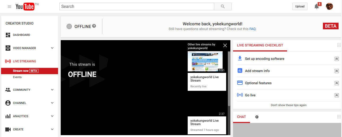This screenshot has width=342, height=137.
Task: Click the Channel person icon
Action: [x=8, y=103]
